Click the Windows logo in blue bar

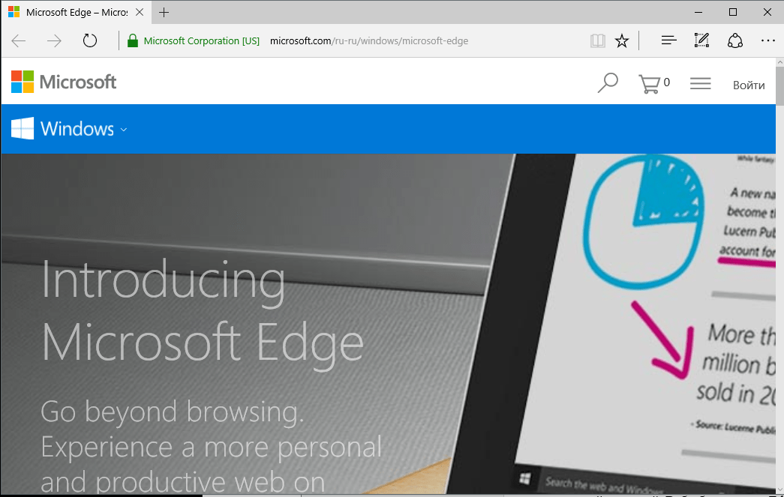point(23,128)
